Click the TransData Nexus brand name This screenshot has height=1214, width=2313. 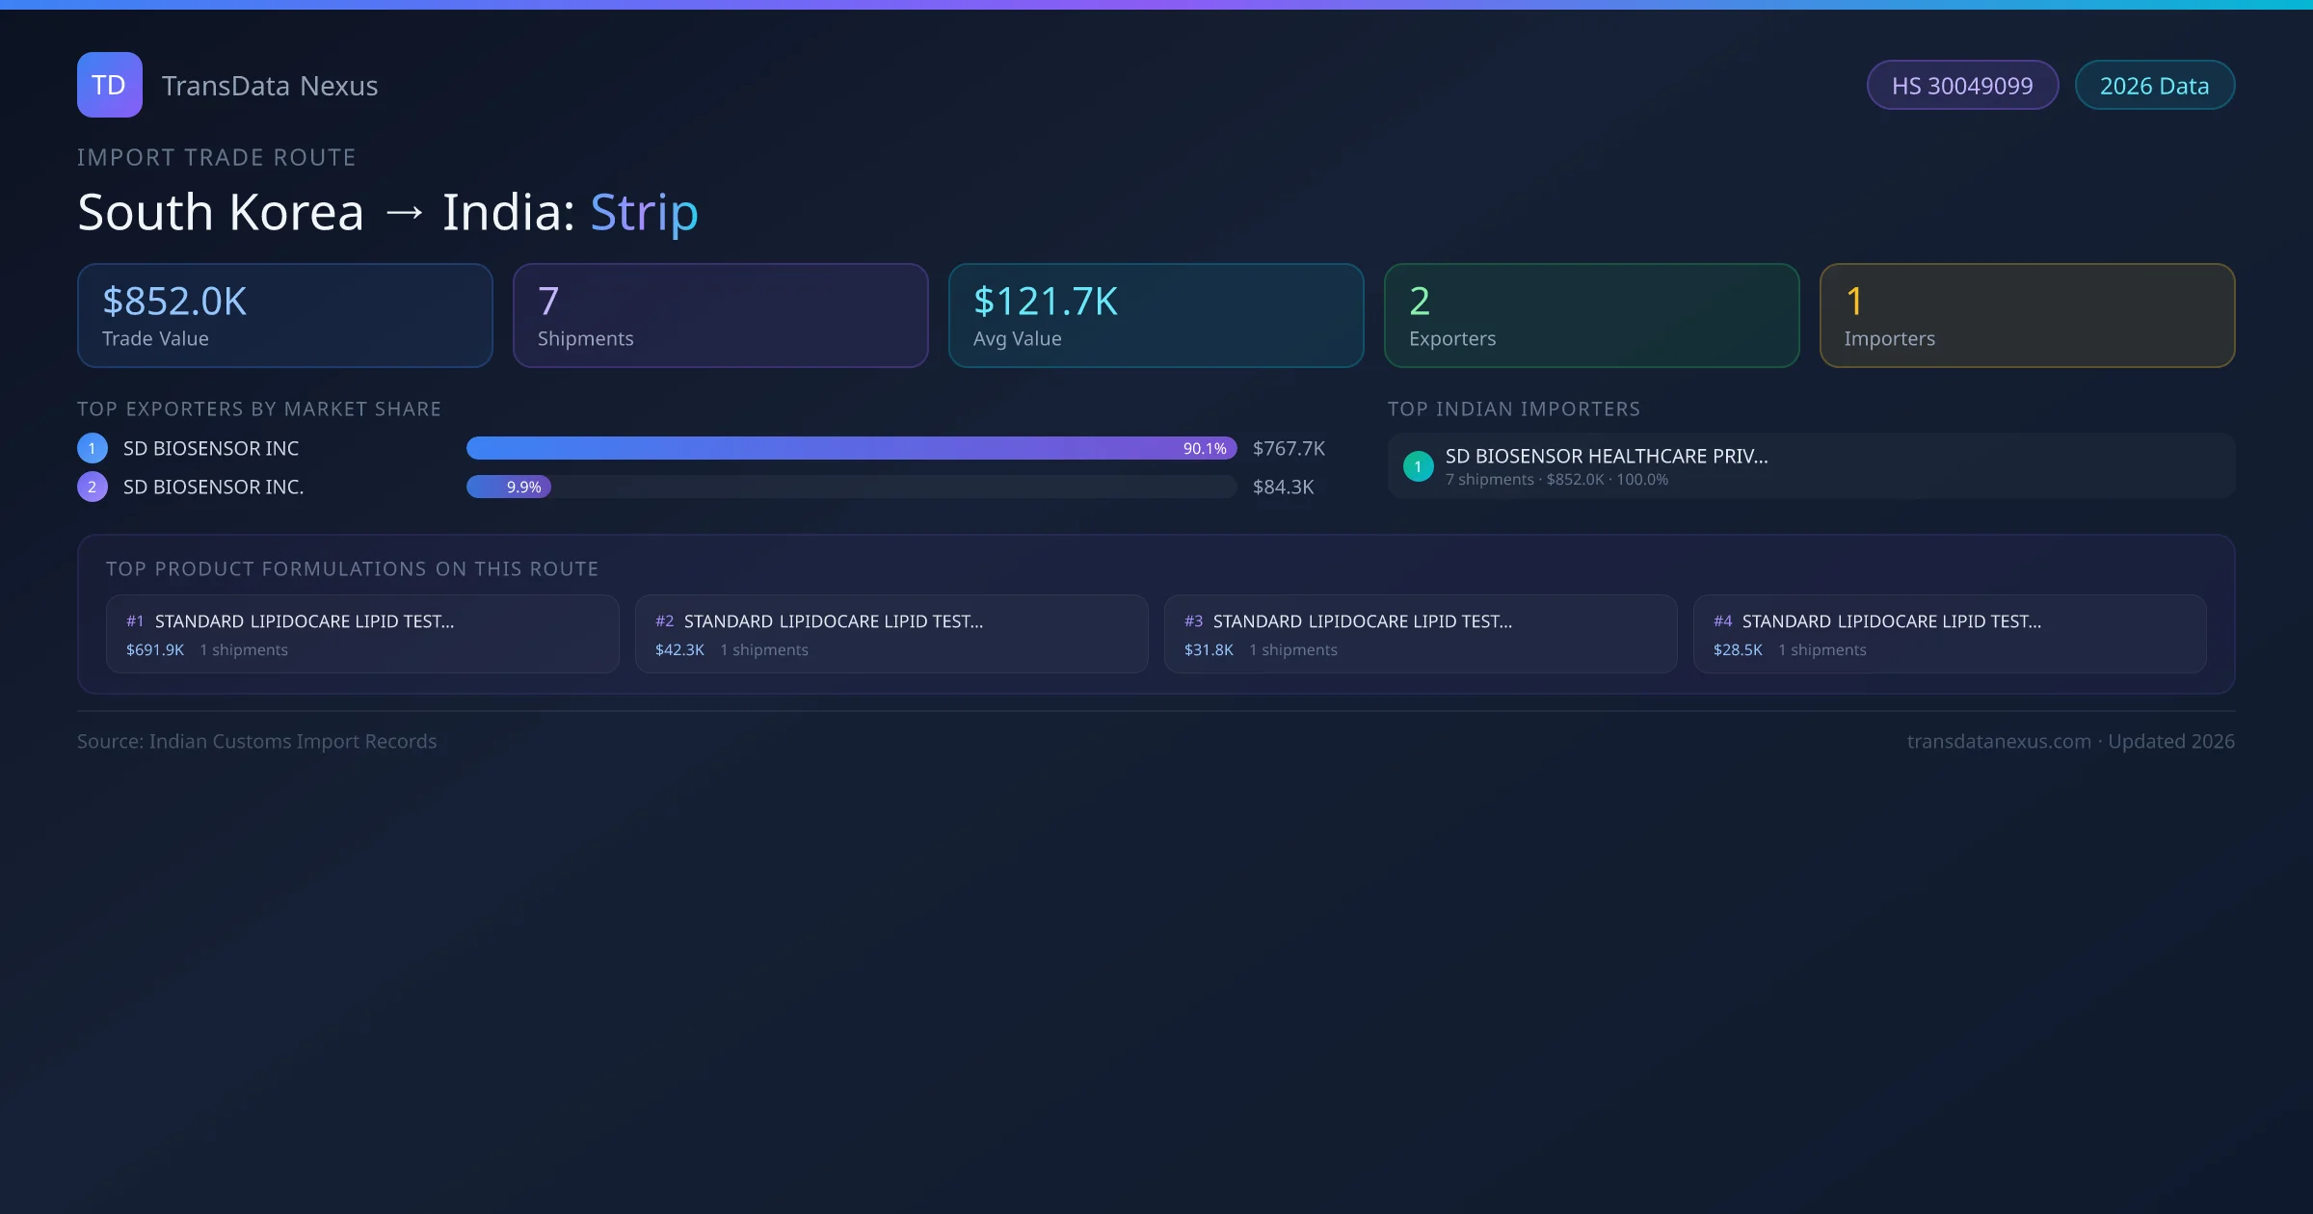tap(270, 86)
